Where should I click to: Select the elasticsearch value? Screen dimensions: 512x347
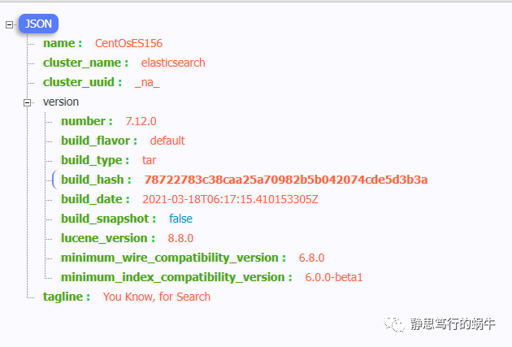pyautogui.click(x=173, y=63)
